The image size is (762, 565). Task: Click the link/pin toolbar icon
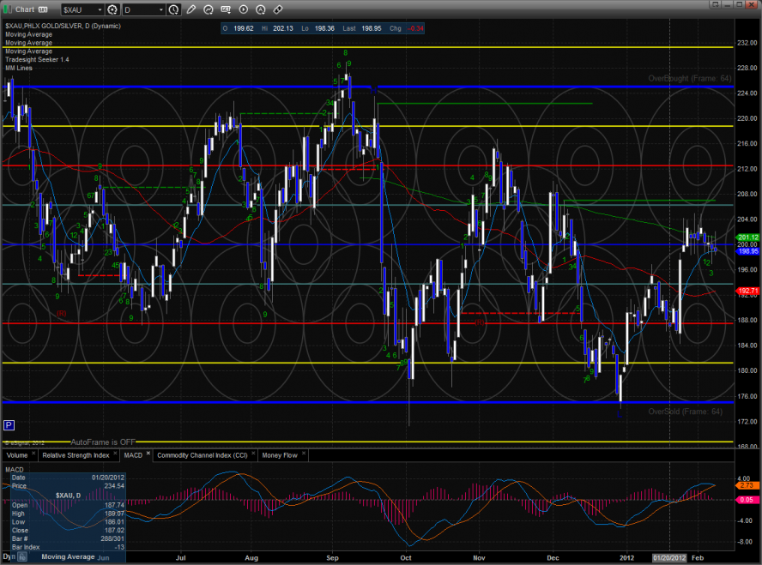278,9
